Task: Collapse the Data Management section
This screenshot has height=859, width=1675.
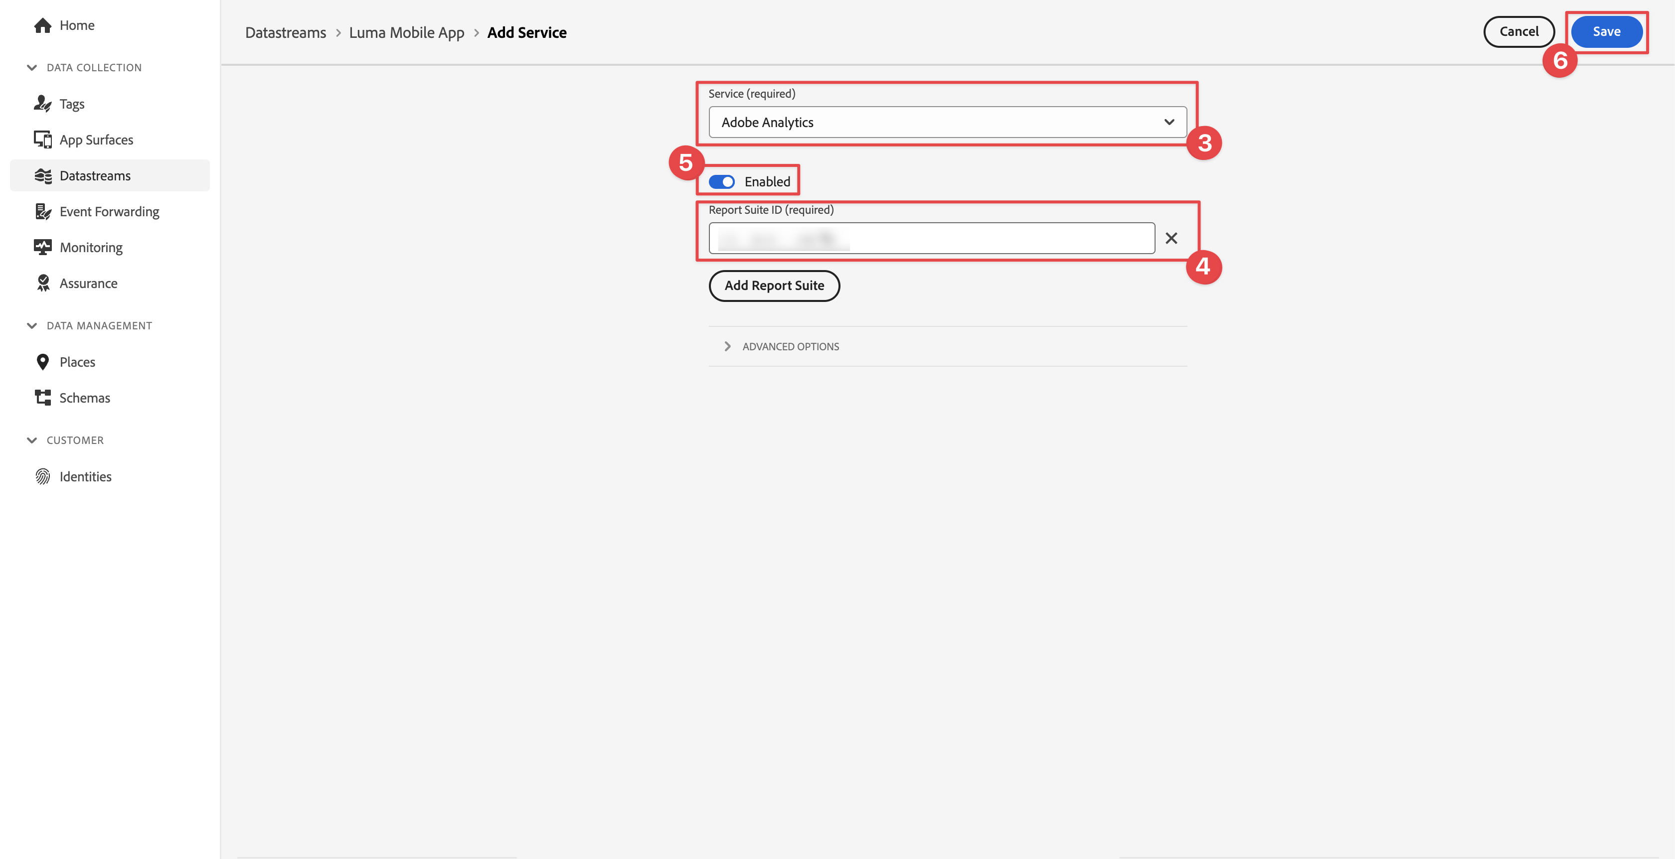Action: point(32,325)
